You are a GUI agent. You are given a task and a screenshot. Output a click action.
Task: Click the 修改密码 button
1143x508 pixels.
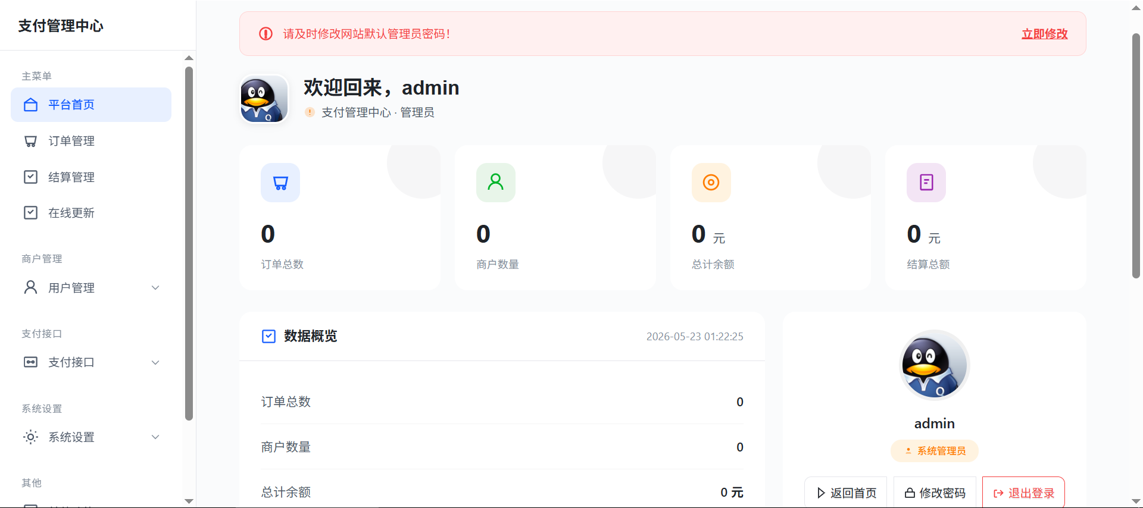pyautogui.click(x=935, y=493)
